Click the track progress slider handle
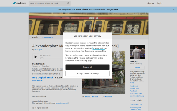The image size is (177, 111). [x=42, y=58]
